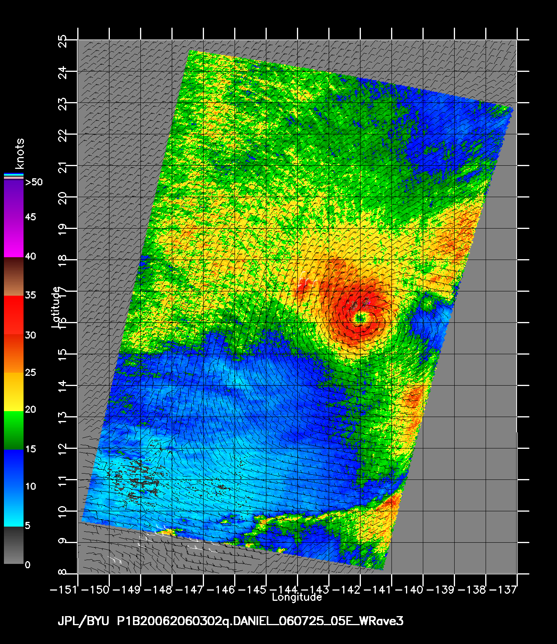Click the latitude tick label '18'

pyautogui.click(x=62, y=262)
